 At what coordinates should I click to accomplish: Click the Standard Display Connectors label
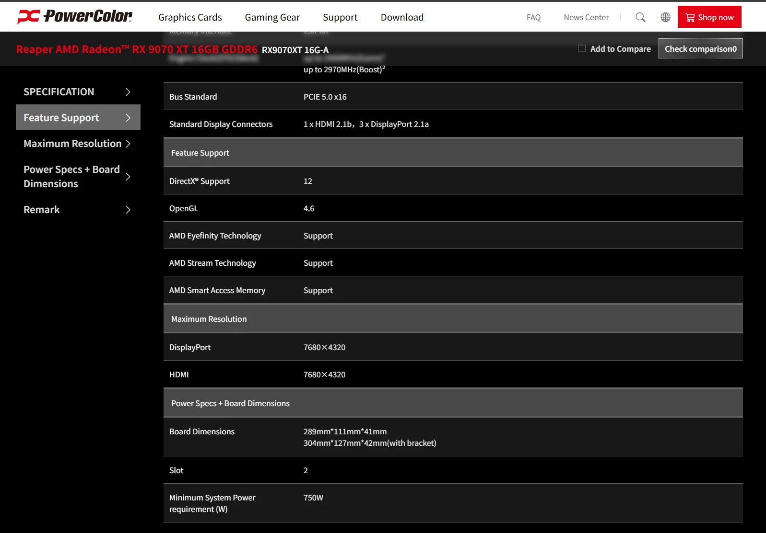(x=221, y=124)
